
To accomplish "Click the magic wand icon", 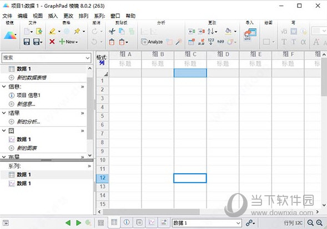I will [x=179, y=42].
